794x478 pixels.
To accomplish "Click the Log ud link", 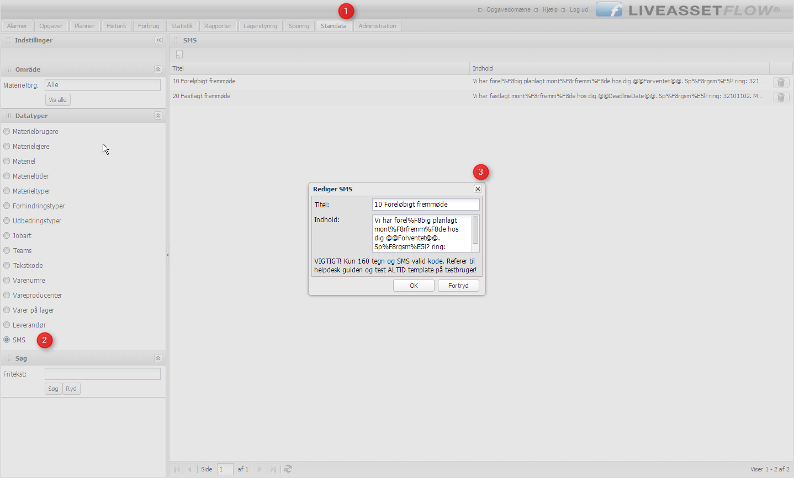I will pos(579,10).
